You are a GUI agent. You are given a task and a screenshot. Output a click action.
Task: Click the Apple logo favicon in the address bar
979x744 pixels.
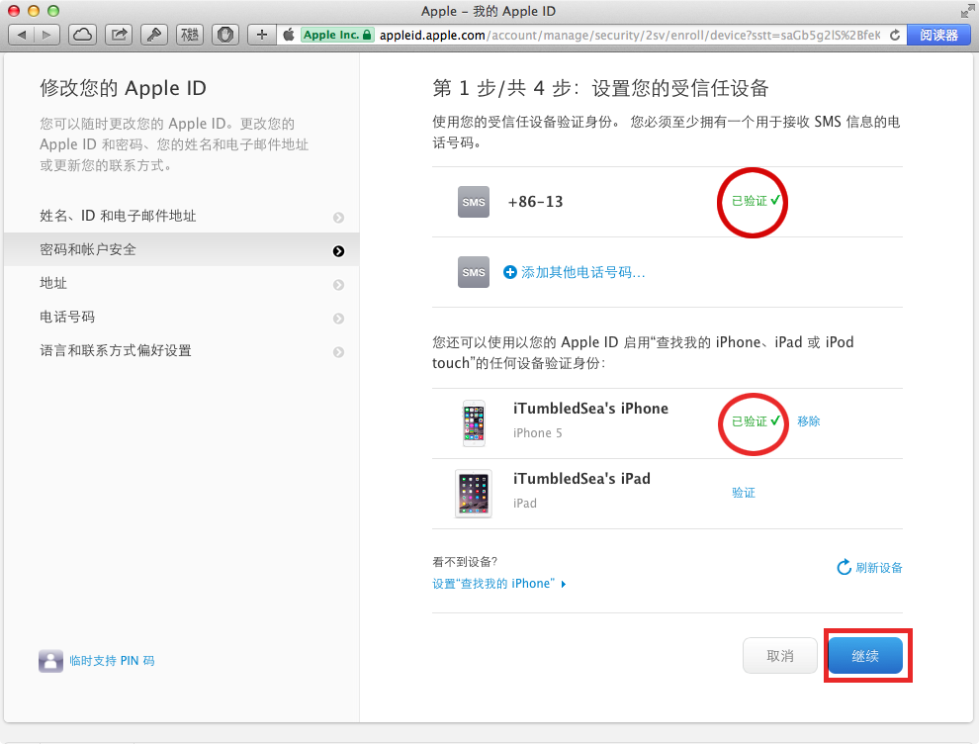(x=289, y=35)
